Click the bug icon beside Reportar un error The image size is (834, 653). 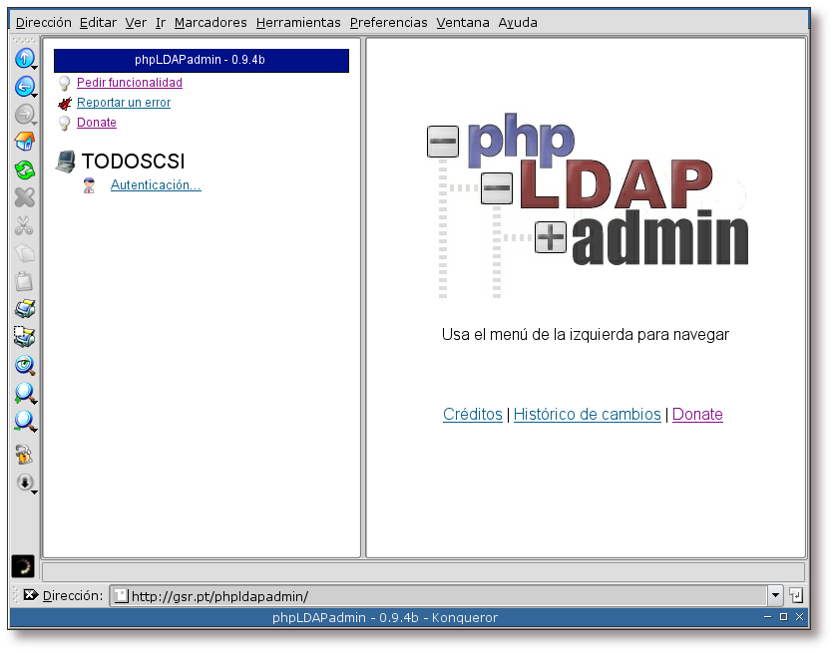tap(65, 103)
